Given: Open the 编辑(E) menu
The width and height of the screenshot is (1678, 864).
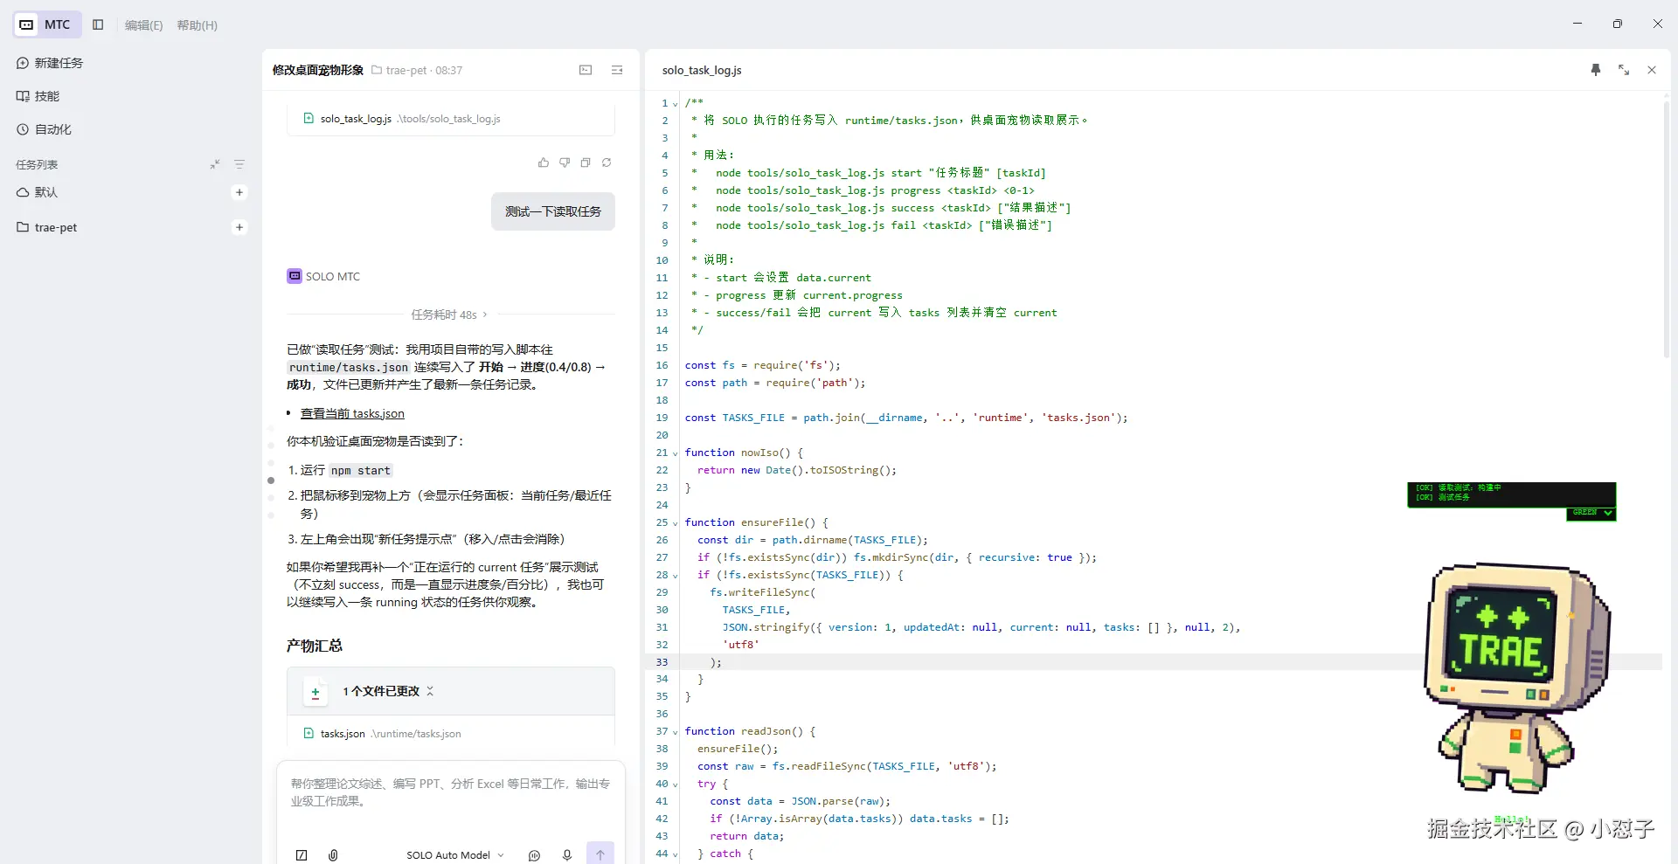Looking at the screenshot, I should [143, 25].
